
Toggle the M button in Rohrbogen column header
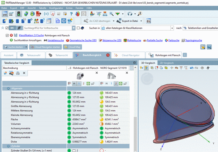pyautogui.click(x=74, y=84)
